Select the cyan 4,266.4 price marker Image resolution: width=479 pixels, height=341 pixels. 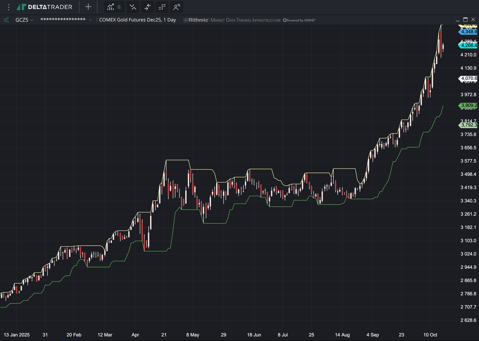point(468,45)
